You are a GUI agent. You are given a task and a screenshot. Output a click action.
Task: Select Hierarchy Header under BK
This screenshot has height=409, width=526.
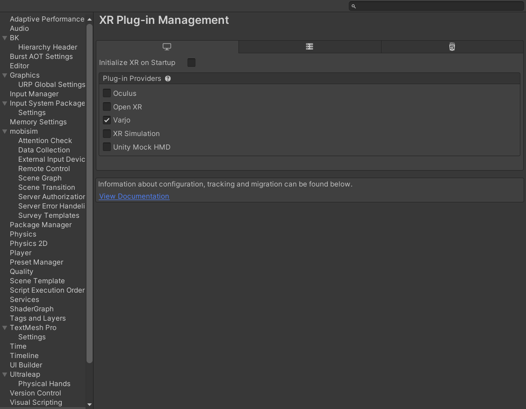tap(48, 47)
